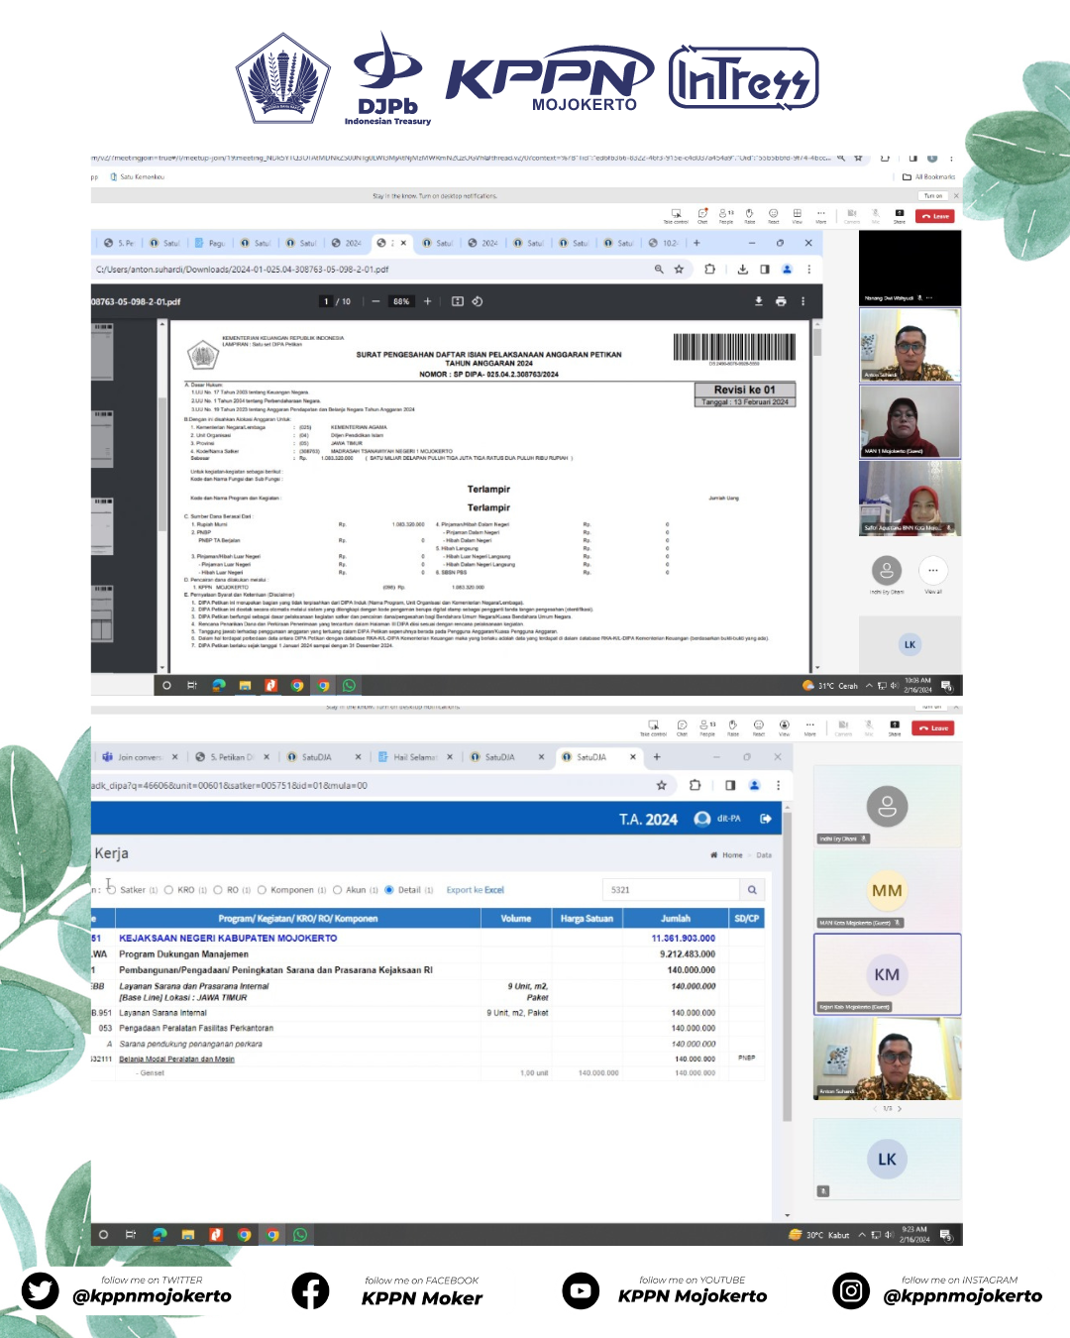This screenshot has height=1338, width=1070.
Task: Open WhatsApp from the lower taskbar
Action: pos(300,1235)
